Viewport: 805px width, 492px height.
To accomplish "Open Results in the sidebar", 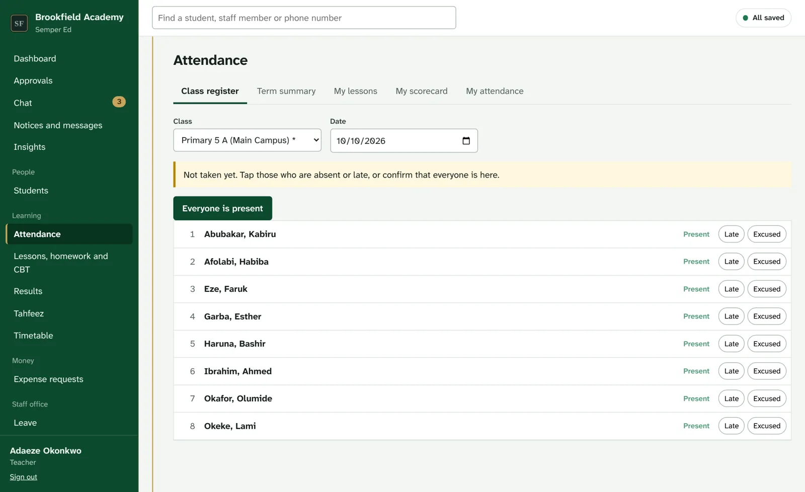I will tap(69, 291).
